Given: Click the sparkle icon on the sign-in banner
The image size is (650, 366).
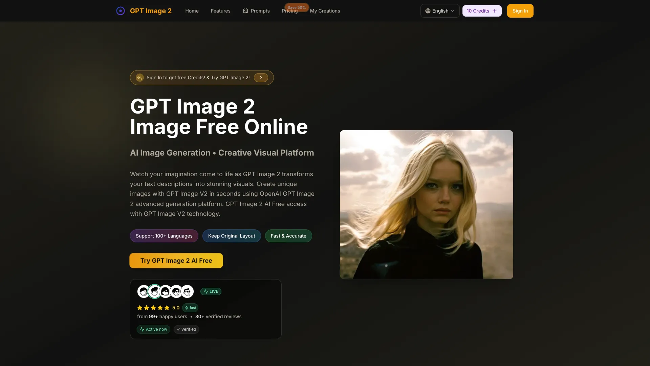Looking at the screenshot, I should click(x=139, y=78).
